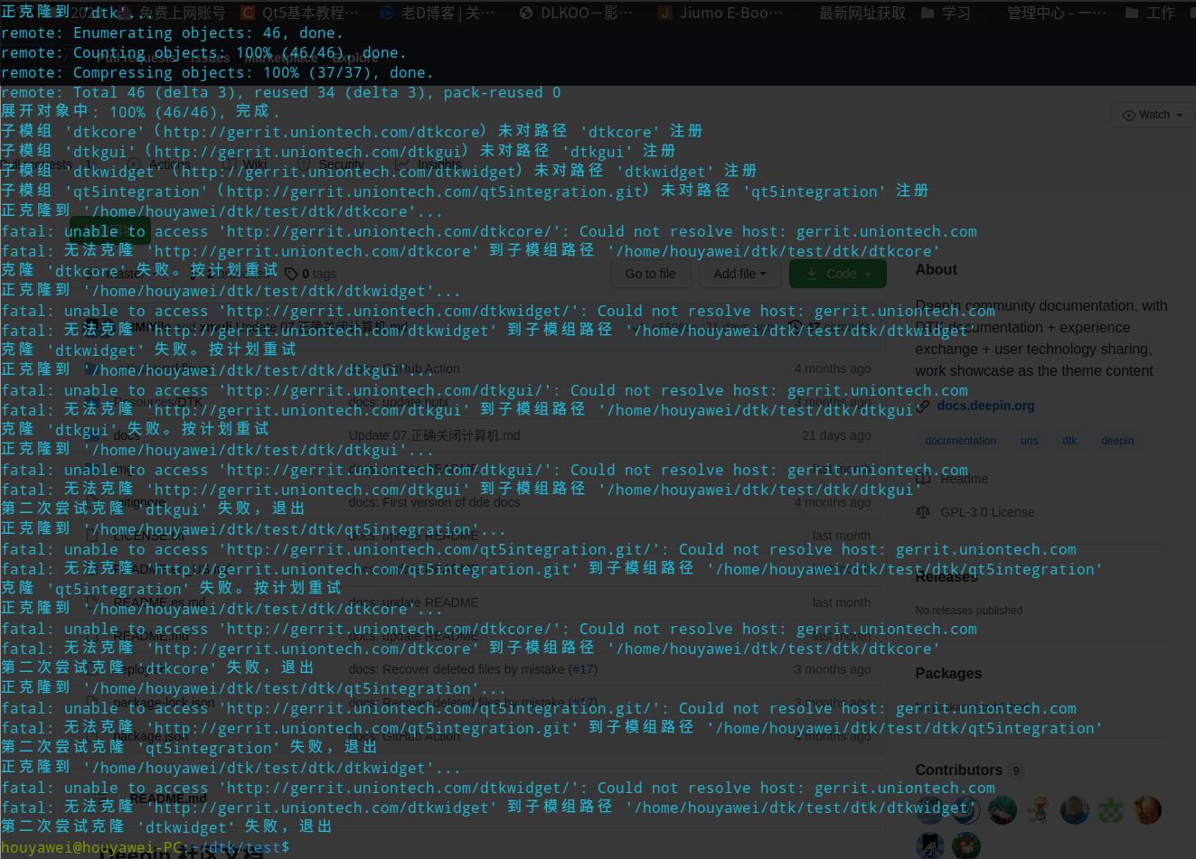
Task: Click the 最新网址获取 bookmark
Action: [x=862, y=13]
